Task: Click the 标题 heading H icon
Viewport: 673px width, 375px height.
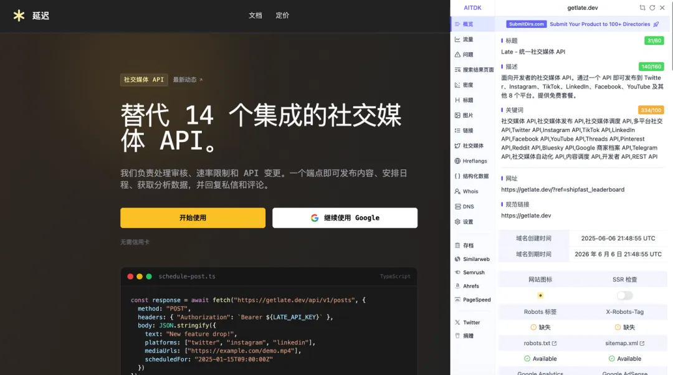Action: (x=457, y=100)
